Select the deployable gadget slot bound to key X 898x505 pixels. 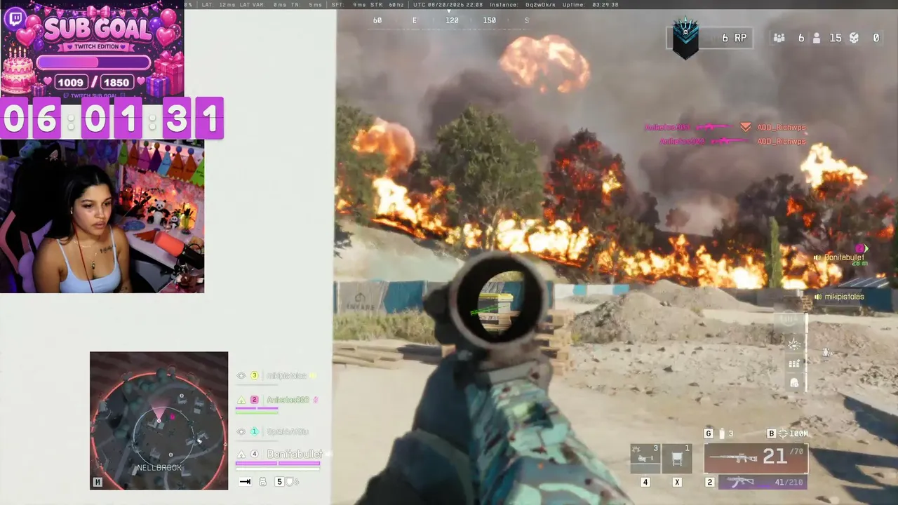coord(677,457)
